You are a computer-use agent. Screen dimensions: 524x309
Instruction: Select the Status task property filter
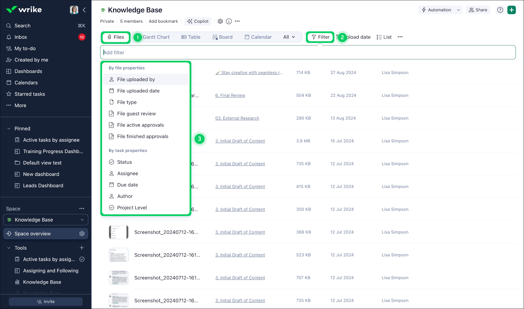click(x=124, y=162)
